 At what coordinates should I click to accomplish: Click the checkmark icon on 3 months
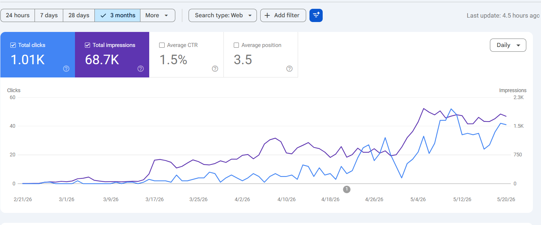click(x=103, y=15)
